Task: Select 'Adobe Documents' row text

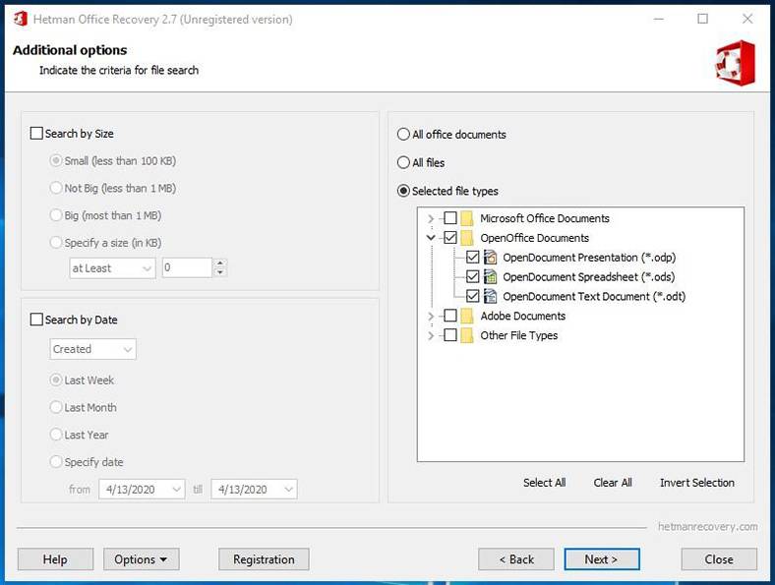Action: point(523,316)
